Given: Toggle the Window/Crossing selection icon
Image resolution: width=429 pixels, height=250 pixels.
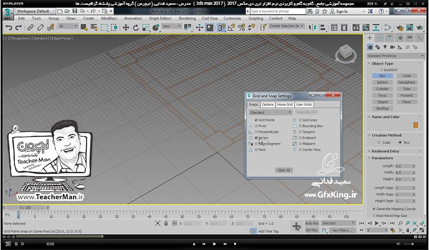Looking at the screenshot, I should (x=114, y=27).
